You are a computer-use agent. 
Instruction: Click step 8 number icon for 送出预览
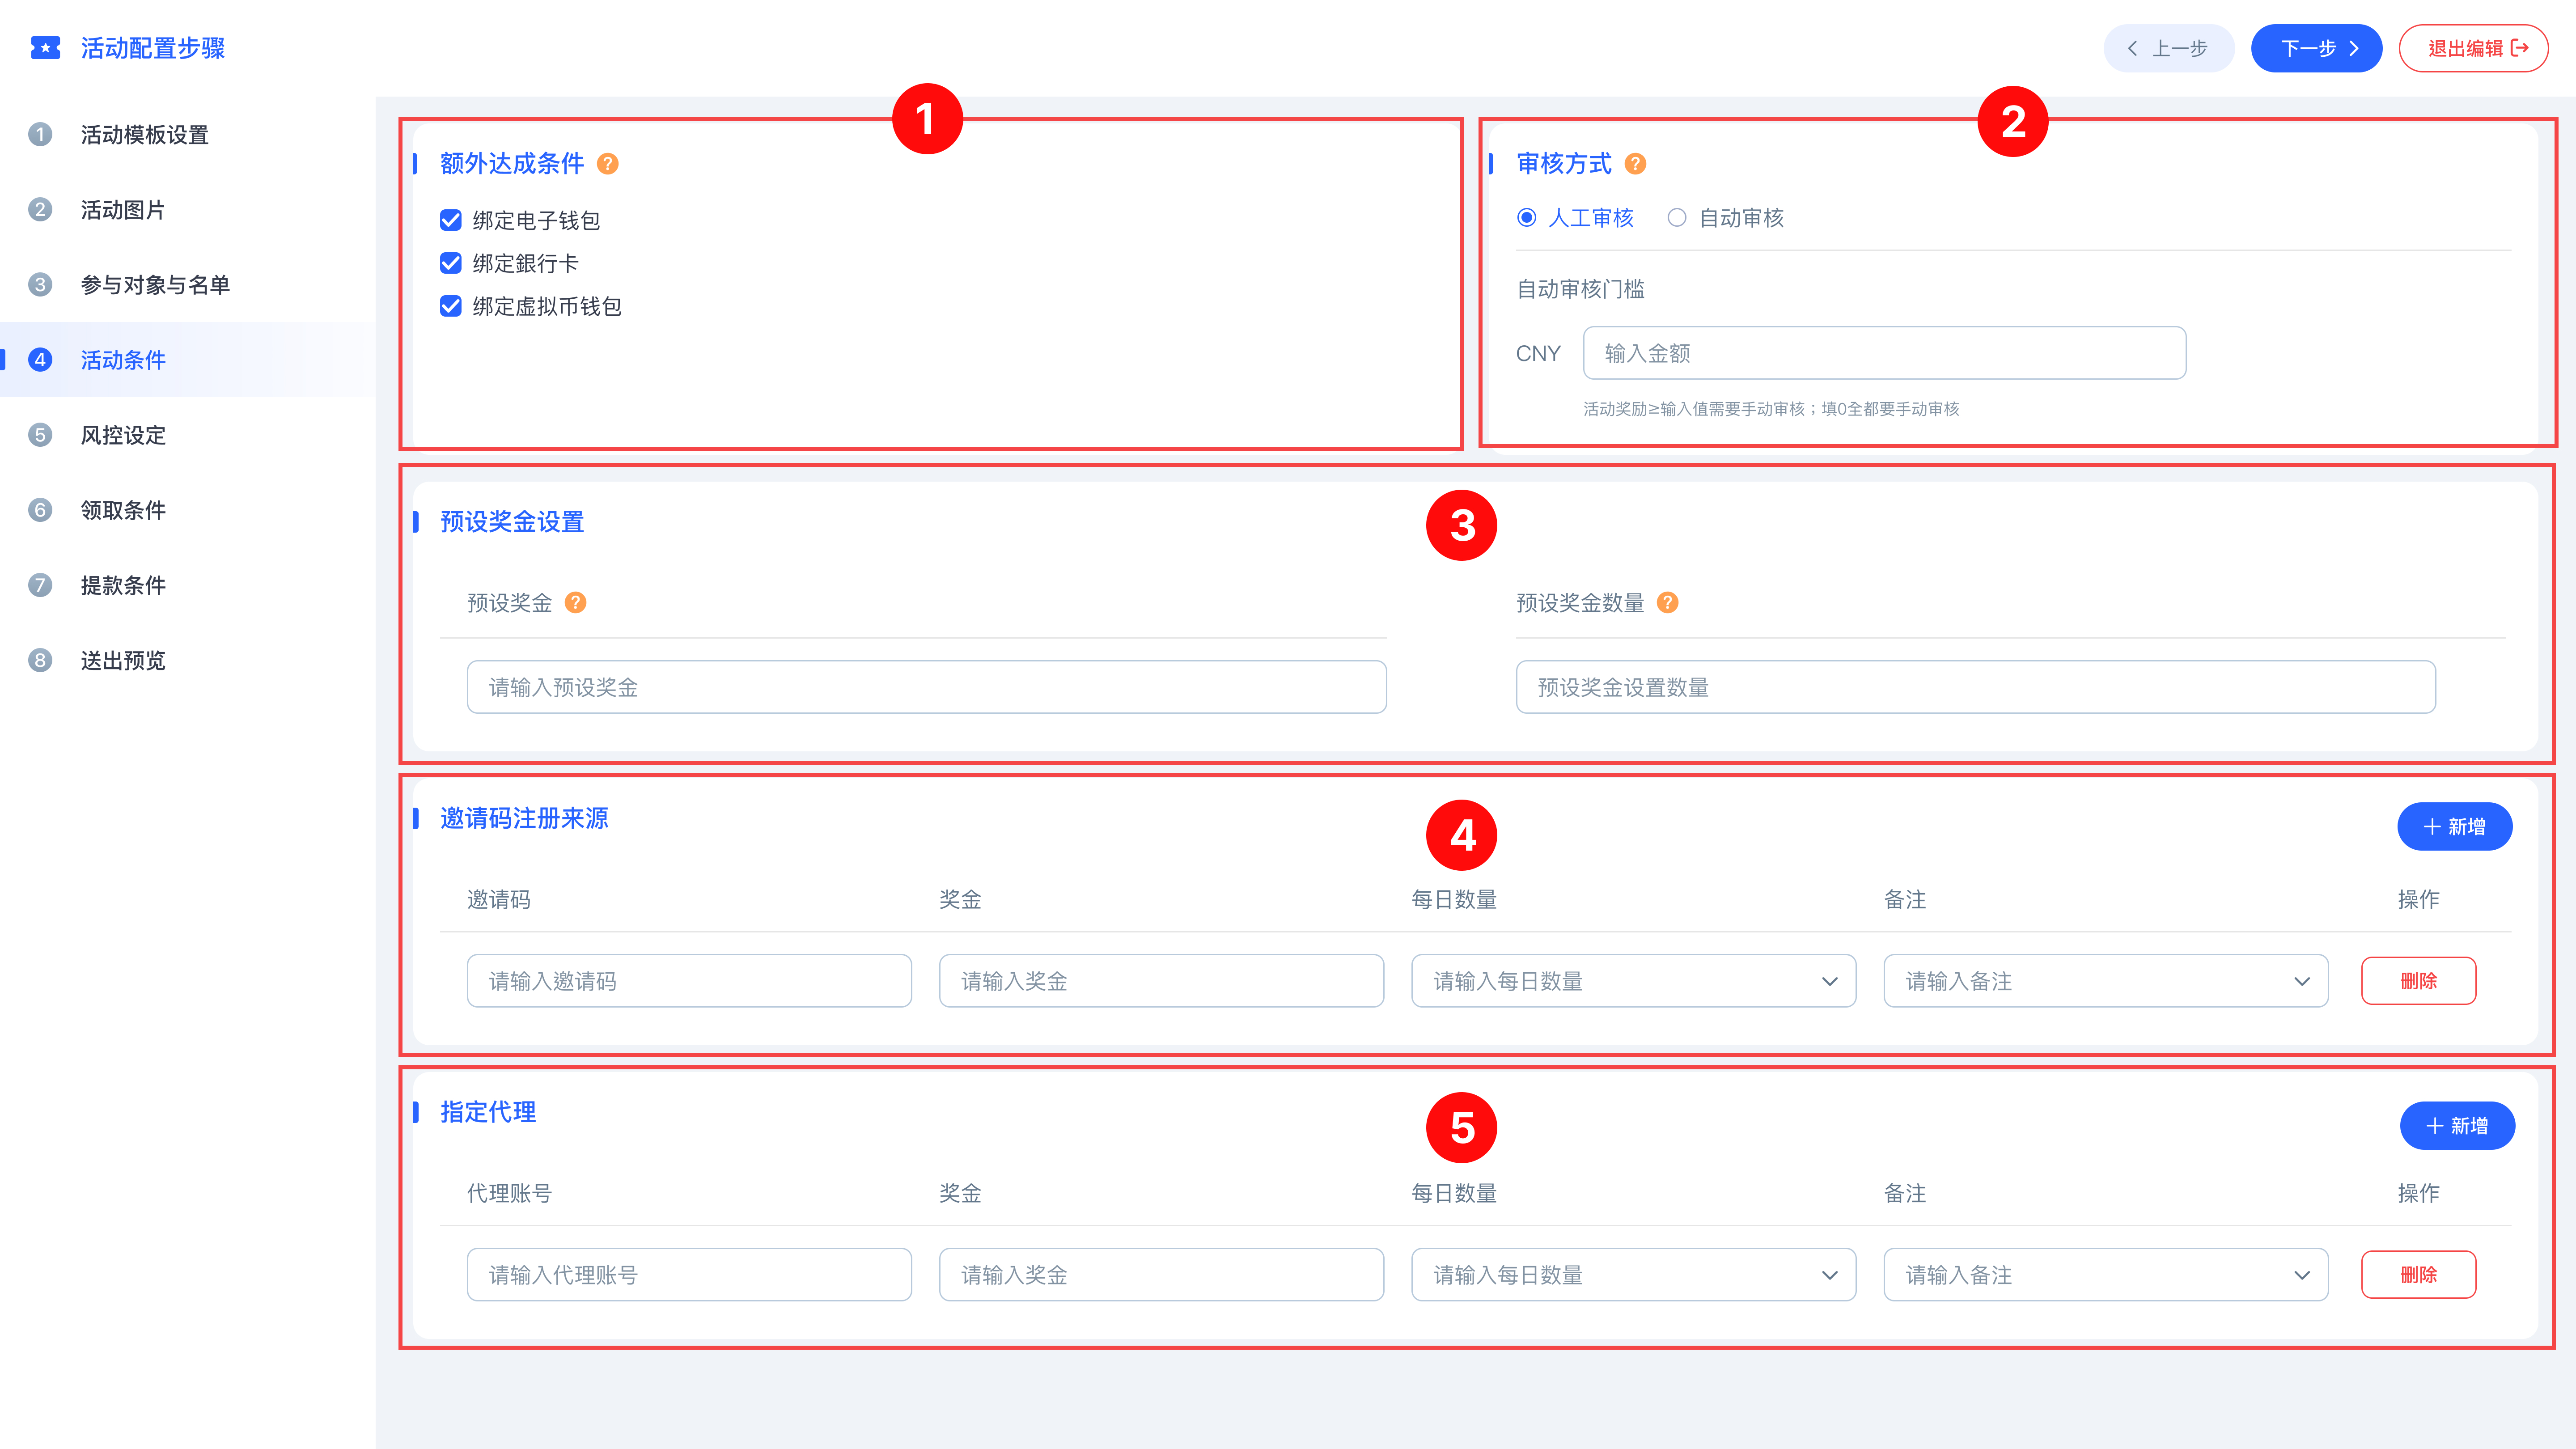[40, 660]
